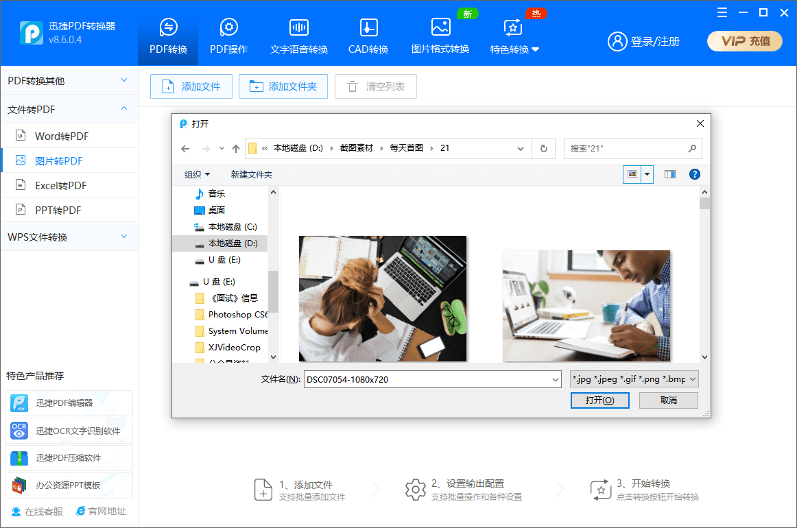797x528 pixels.
Task: Select the stressed woman with laptop thumbnail
Action: 382,299
